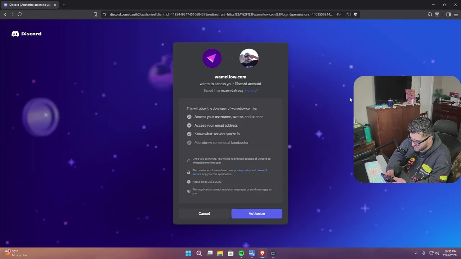Bookmark this page
Image resolution: width=461 pixels, height=259 pixels.
pos(95,14)
